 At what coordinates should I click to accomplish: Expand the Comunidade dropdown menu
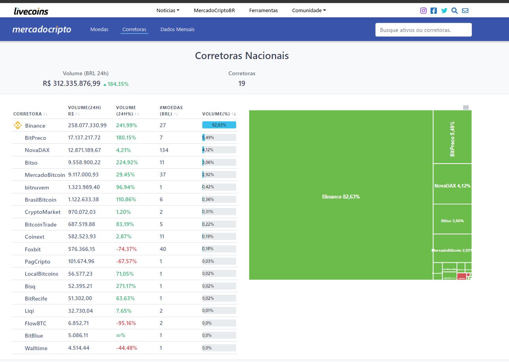coord(309,11)
